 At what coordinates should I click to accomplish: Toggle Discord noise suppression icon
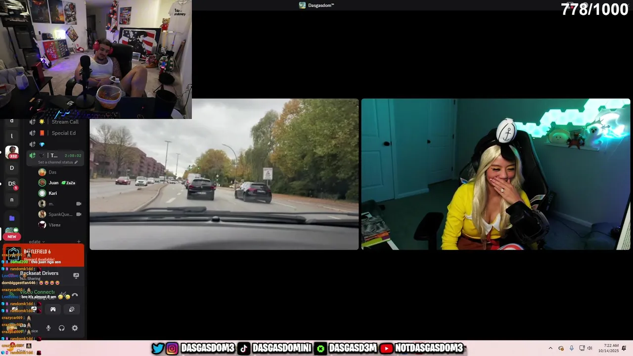click(64, 295)
